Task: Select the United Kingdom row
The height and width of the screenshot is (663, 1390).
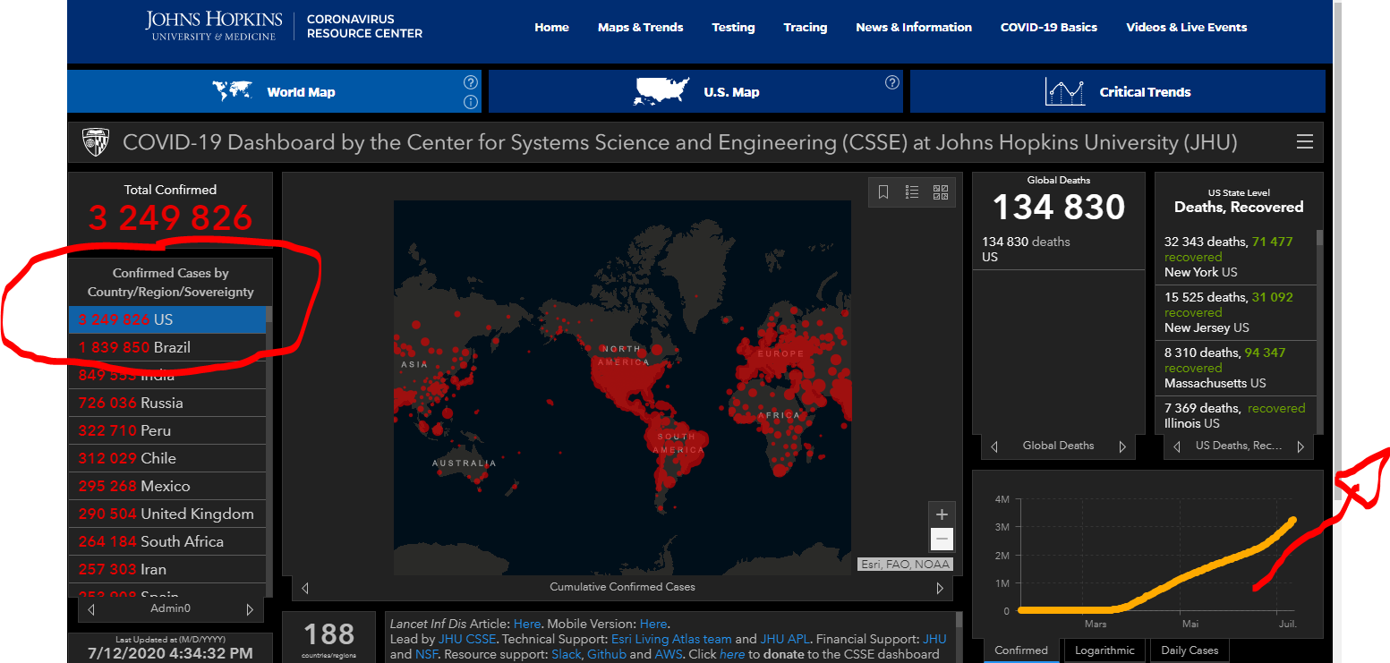Action: (167, 514)
